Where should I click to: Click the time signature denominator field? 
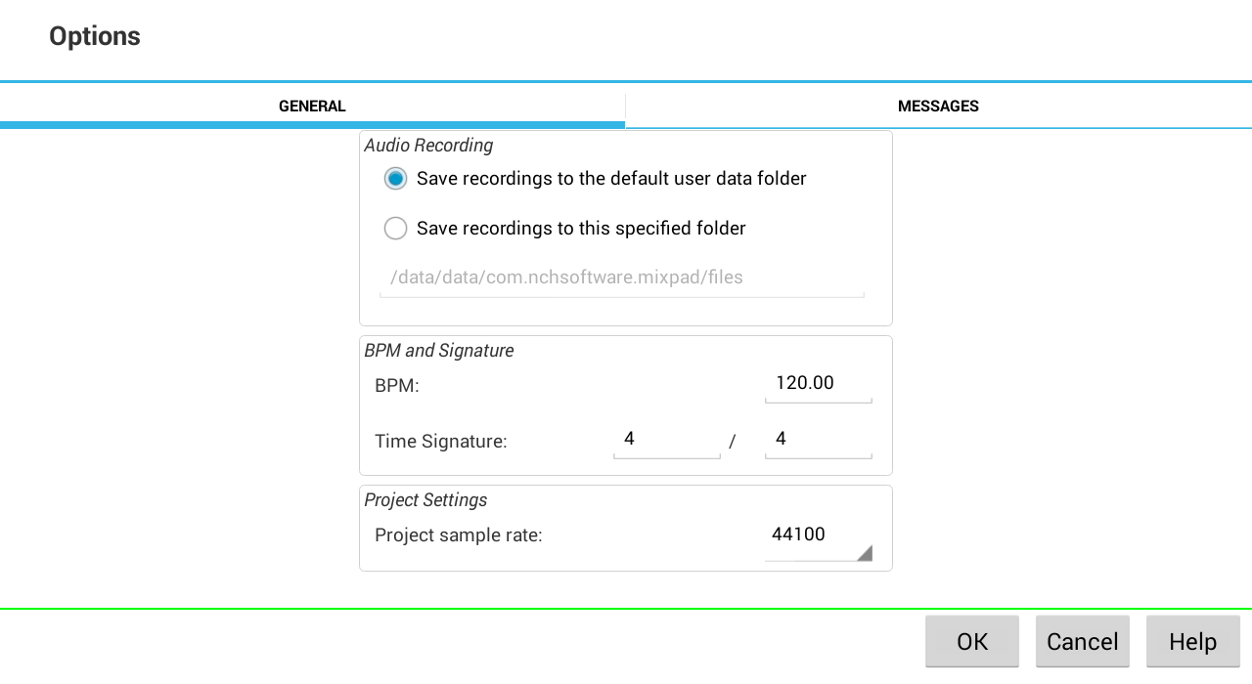point(818,440)
